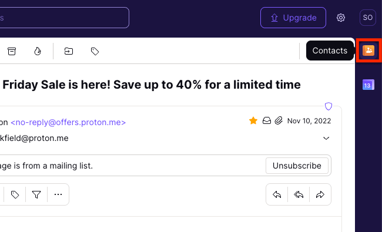This screenshot has height=232, width=382.
Task: Expand message details with chevron
Action: pyautogui.click(x=326, y=138)
